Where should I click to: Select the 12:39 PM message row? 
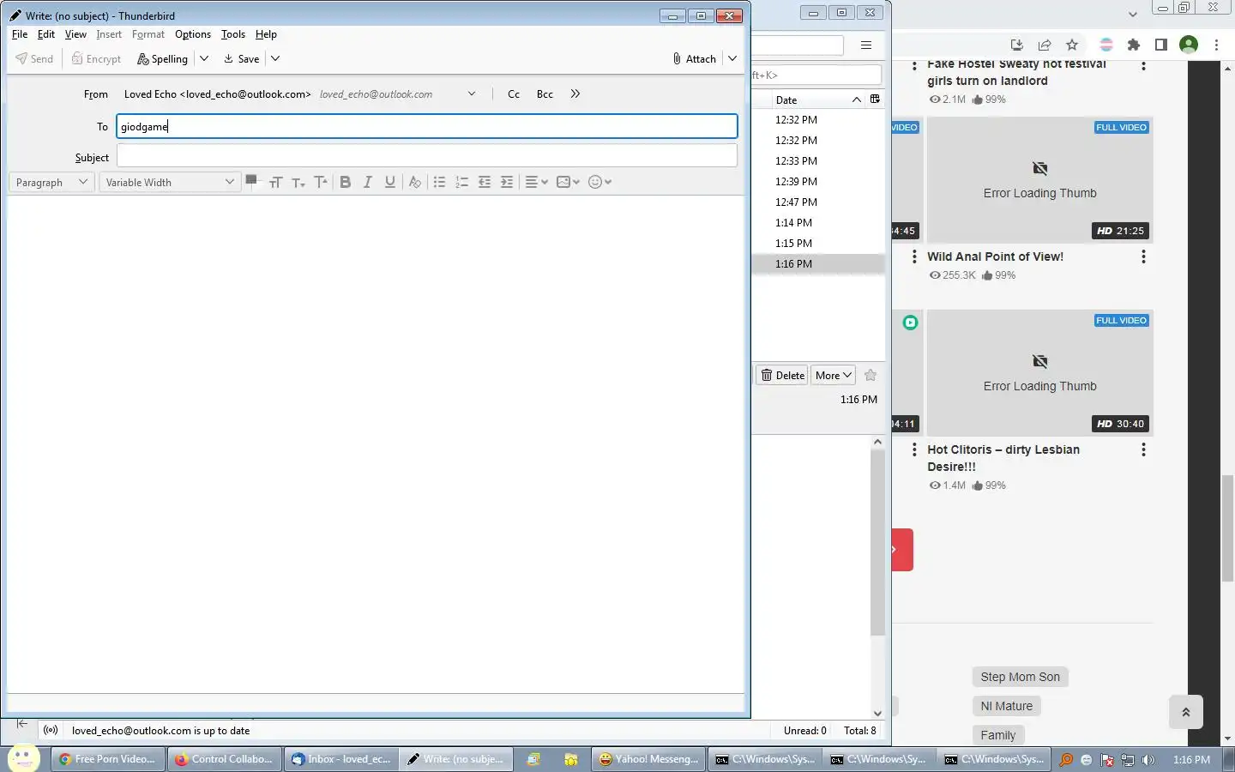coord(818,182)
